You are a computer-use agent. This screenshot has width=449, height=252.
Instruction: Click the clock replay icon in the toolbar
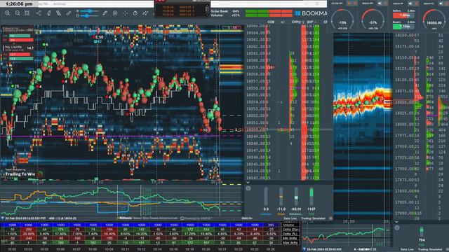click(135, 13)
